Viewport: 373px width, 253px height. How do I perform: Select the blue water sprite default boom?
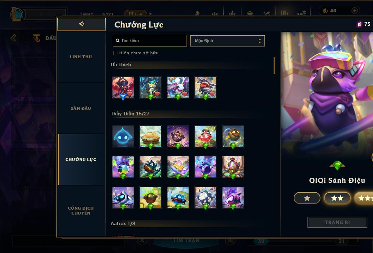coord(123,137)
